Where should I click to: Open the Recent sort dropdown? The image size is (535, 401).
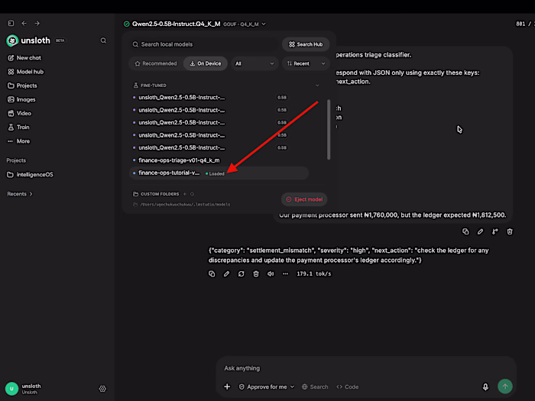(306, 63)
